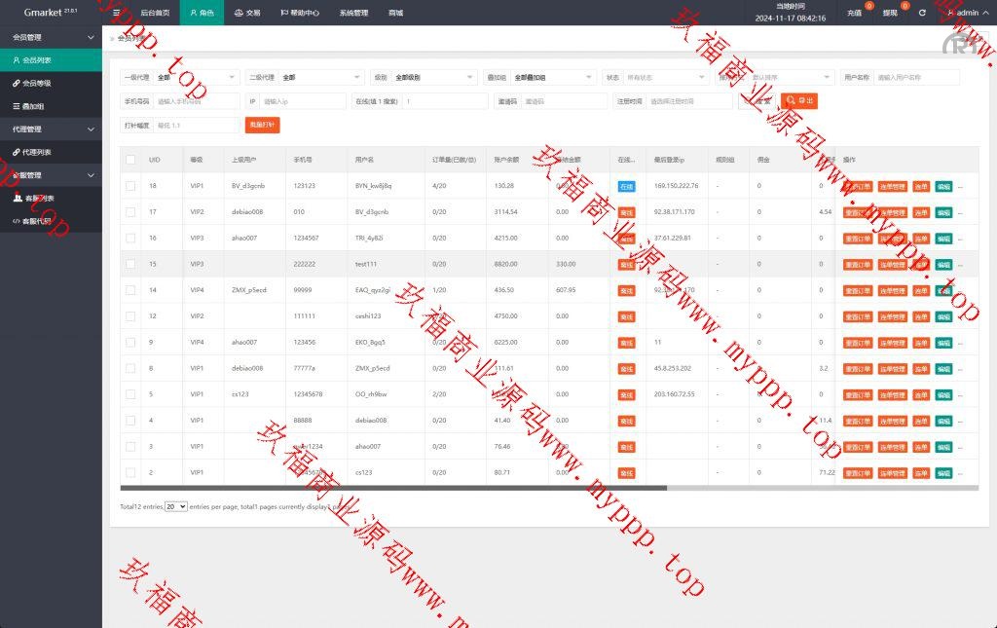Click the 手机号码 input field

[197, 101]
